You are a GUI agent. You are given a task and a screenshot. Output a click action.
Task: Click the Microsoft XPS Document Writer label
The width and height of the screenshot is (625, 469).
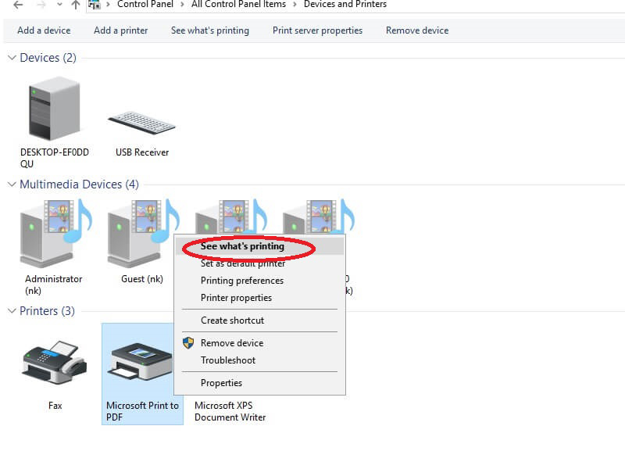(x=230, y=411)
